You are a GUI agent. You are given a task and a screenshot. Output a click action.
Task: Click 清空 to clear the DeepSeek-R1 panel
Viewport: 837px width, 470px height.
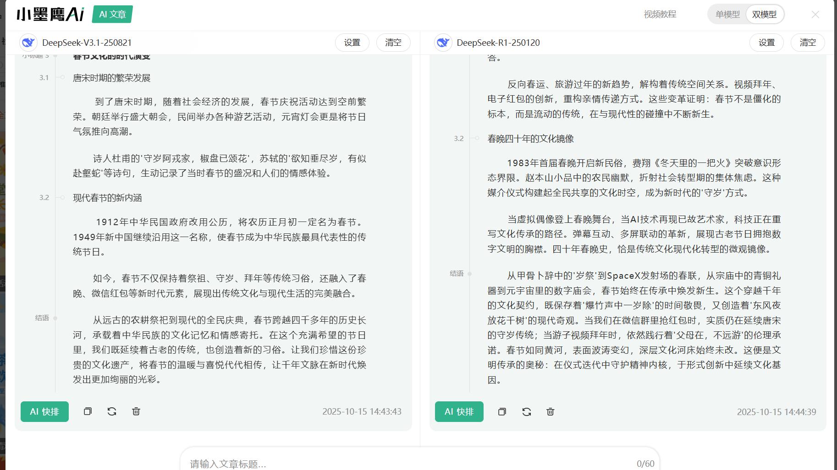coord(808,43)
